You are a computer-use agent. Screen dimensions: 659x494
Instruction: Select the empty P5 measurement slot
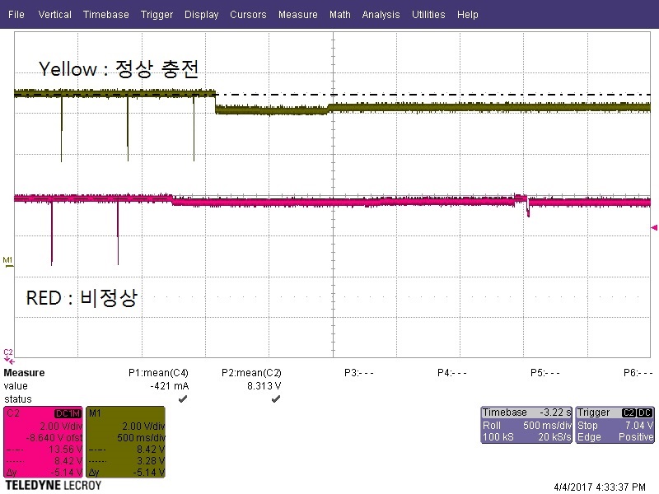click(x=544, y=373)
